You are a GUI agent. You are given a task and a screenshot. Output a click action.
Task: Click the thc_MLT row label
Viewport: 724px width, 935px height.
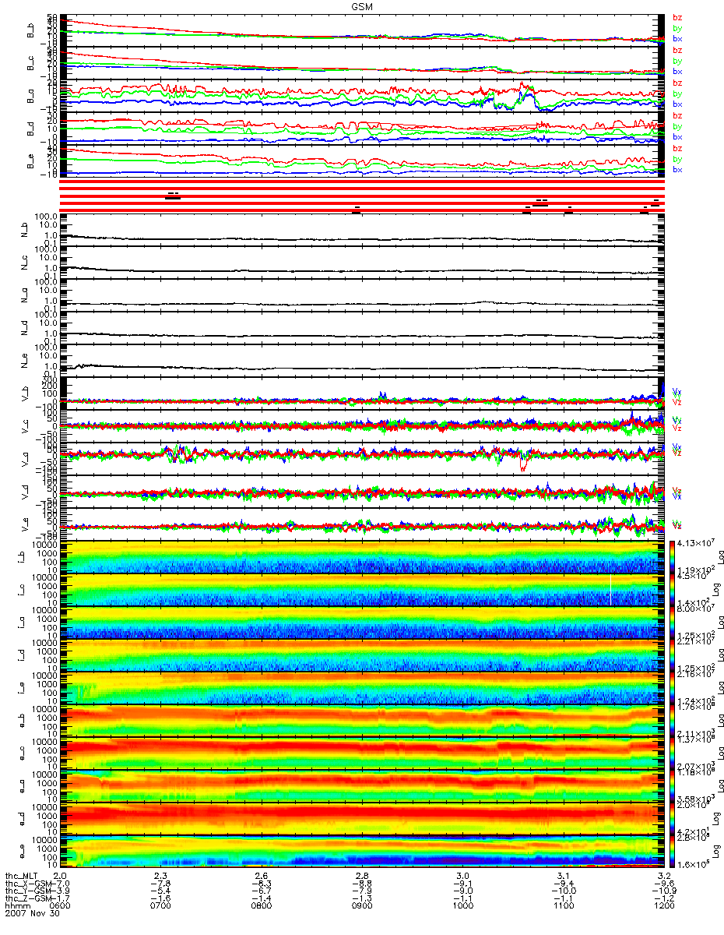[19, 875]
